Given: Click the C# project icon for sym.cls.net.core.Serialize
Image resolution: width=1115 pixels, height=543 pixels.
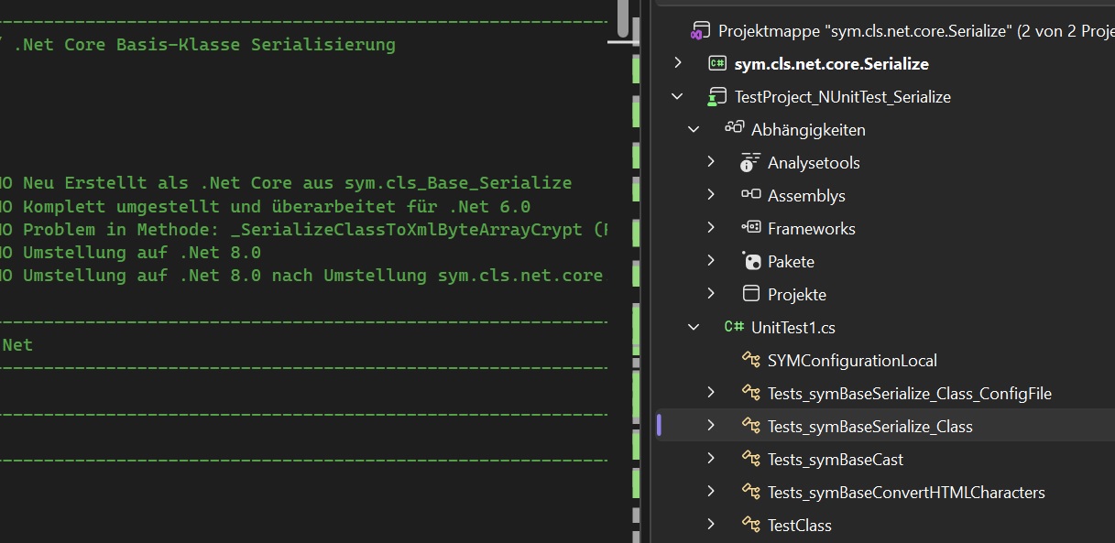Looking at the screenshot, I should click(717, 64).
